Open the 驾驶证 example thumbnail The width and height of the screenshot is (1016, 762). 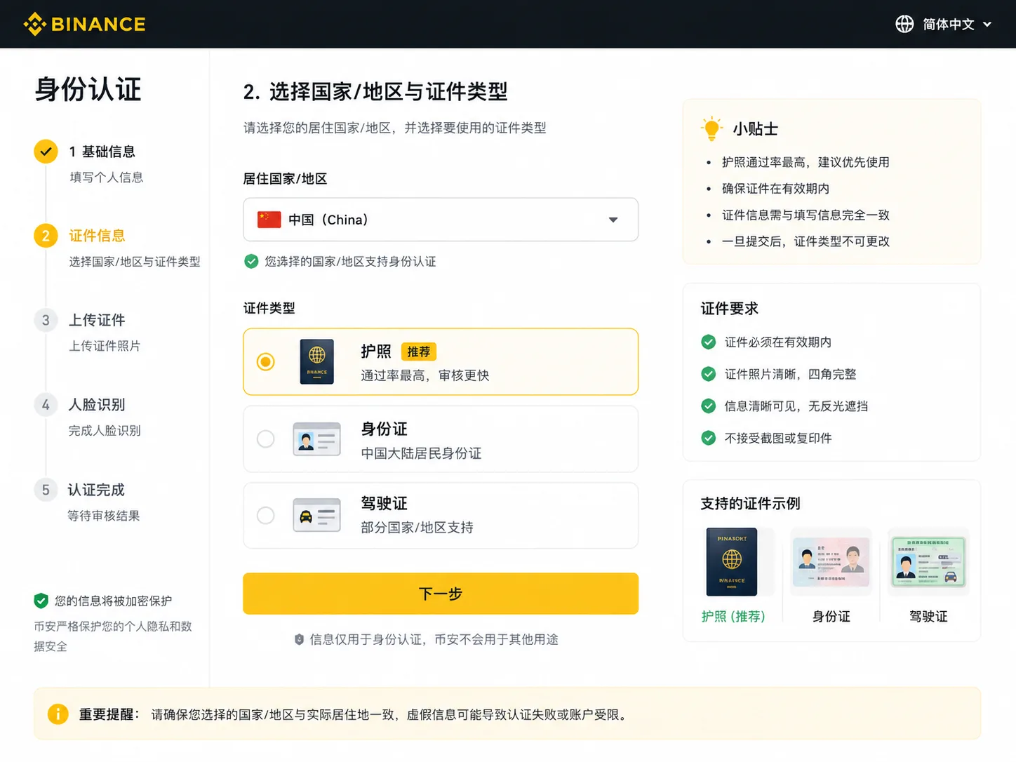928,561
